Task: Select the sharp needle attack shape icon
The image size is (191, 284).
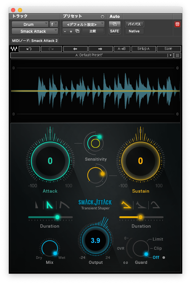Action: (37, 205)
